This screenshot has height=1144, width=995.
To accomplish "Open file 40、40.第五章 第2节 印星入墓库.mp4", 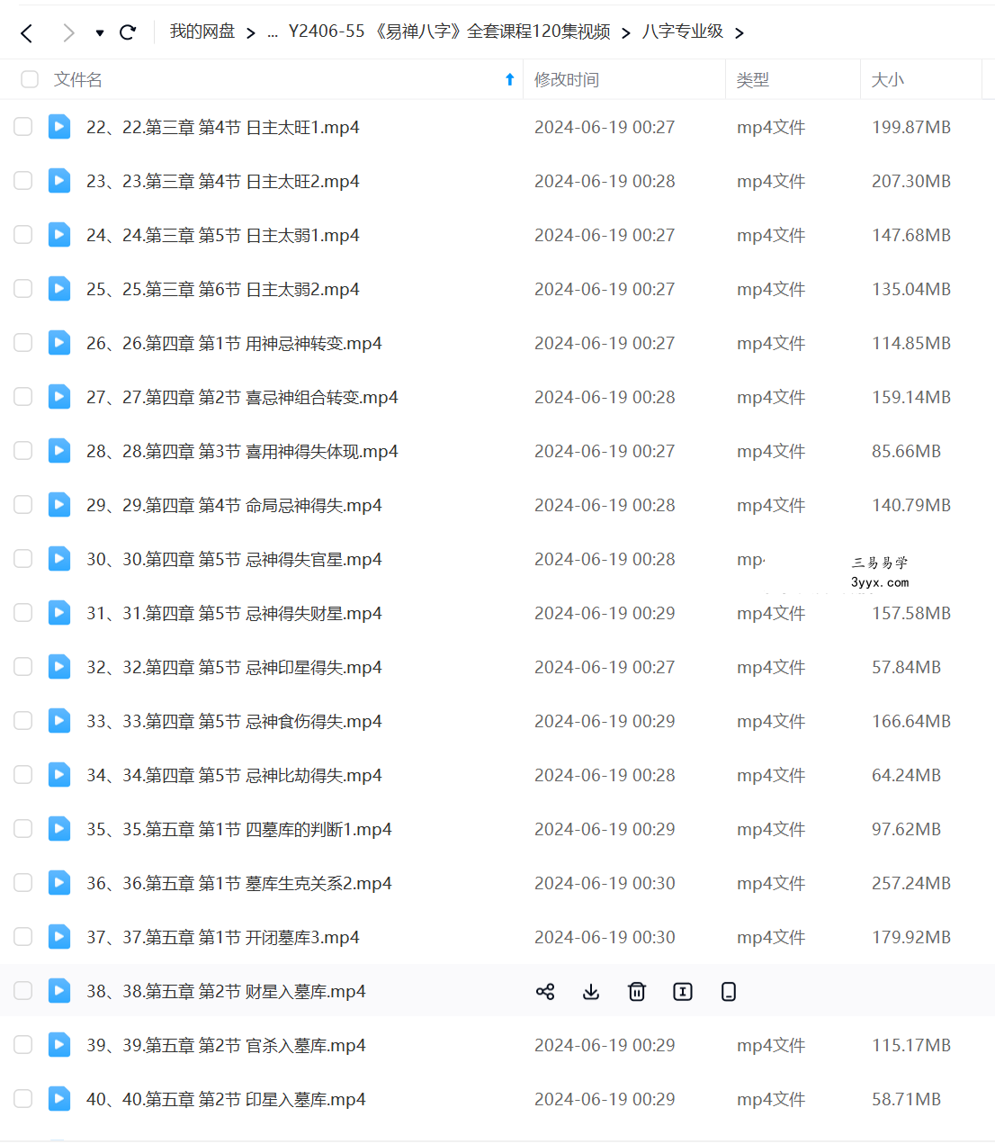I will 226,1100.
